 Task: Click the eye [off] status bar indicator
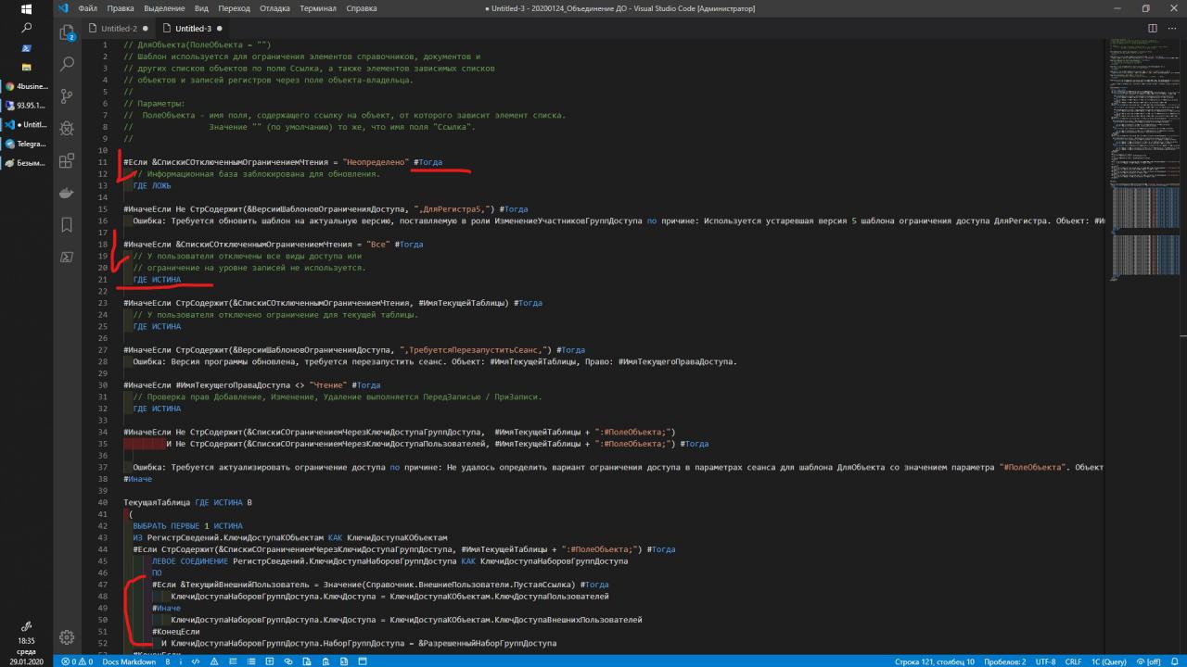1148,661
